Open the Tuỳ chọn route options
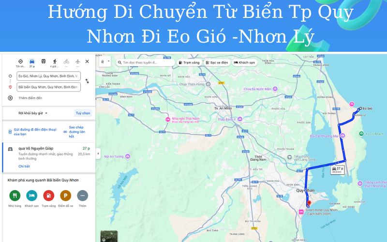Viewport: 387px width, 242px height. [83, 113]
